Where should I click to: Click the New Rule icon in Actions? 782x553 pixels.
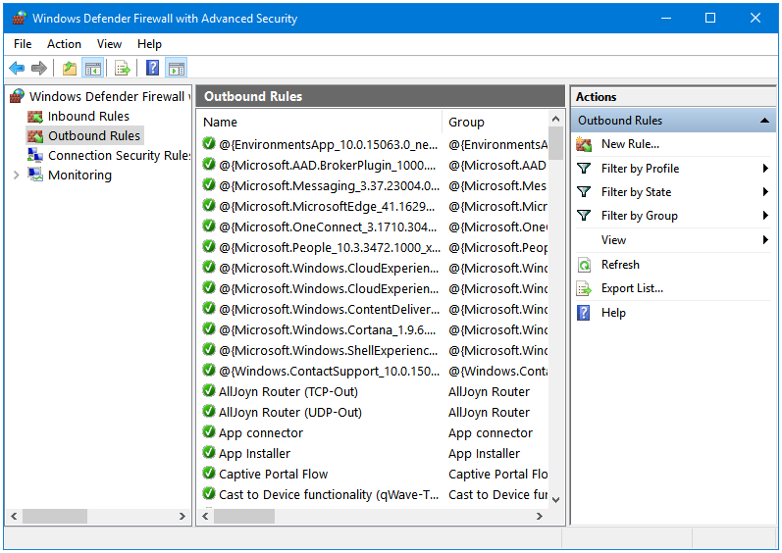click(584, 144)
